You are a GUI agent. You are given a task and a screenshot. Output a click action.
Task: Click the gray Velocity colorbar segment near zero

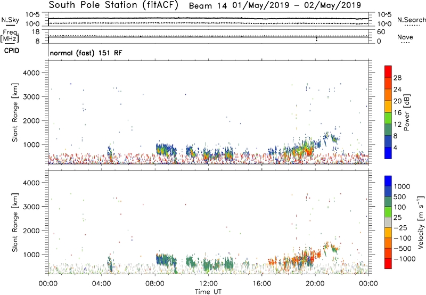coord(388,223)
